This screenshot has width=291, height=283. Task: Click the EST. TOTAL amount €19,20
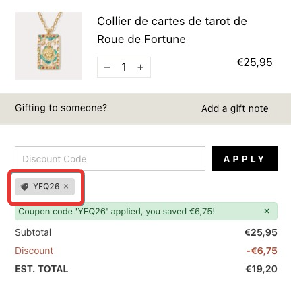click(x=261, y=269)
